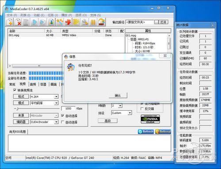Enable 自动选择 beside CUDA Encoder
The height and width of the screenshot is (169, 221).
(x=62, y=122)
